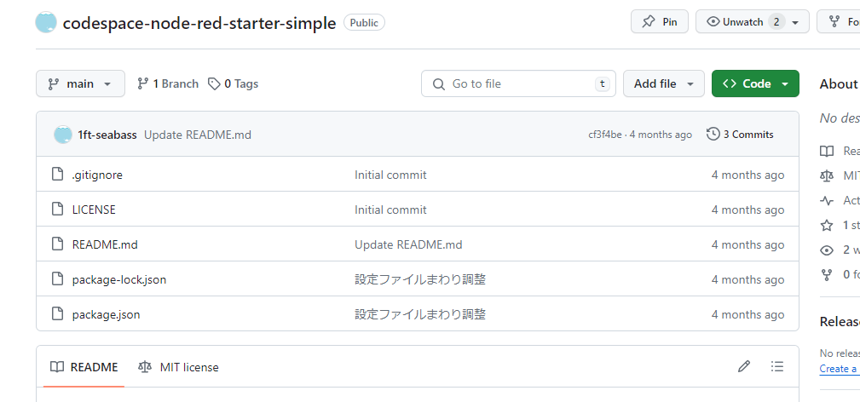Viewport: 860px width, 402px height.
Task: Switch to the README tab
Action: (x=84, y=367)
